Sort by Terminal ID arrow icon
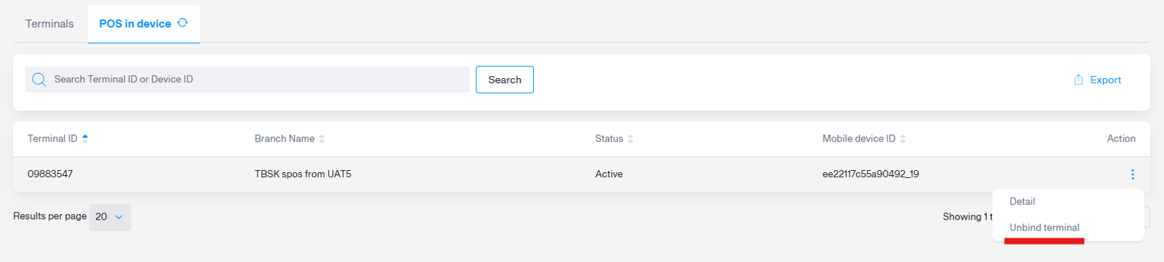Image resolution: width=1164 pixels, height=262 pixels. coord(85,139)
